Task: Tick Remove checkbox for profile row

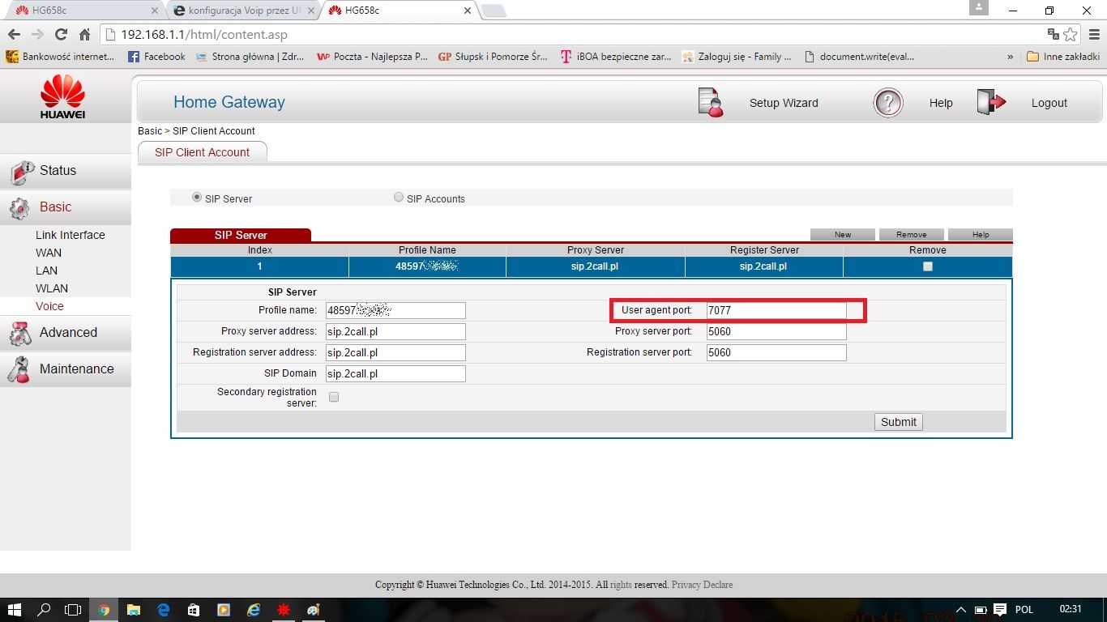Action: click(928, 266)
